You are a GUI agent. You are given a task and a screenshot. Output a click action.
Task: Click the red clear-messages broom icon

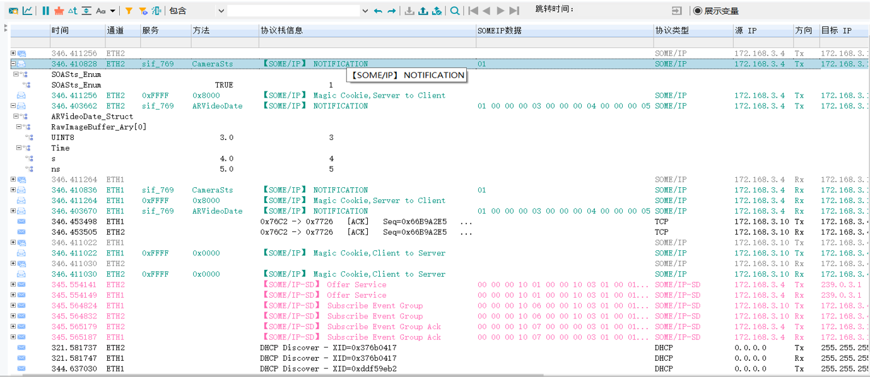click(x=59, y=11)
